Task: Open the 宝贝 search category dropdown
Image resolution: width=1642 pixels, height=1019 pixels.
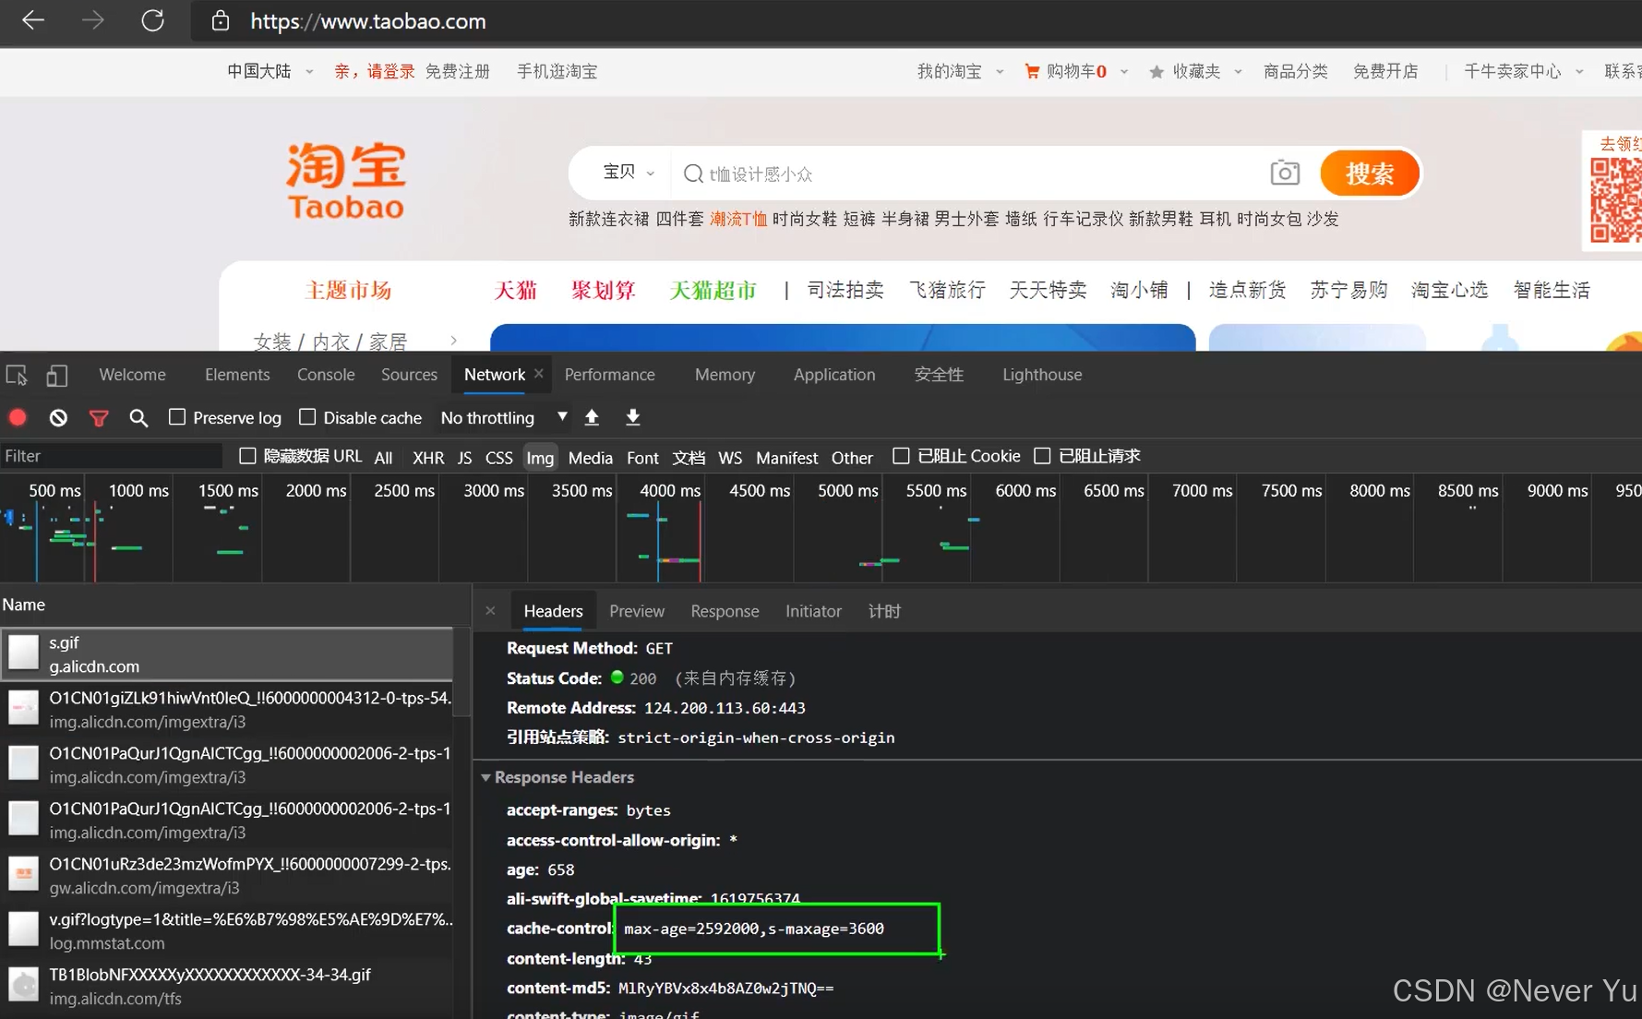Action: [x=628, y=173]
